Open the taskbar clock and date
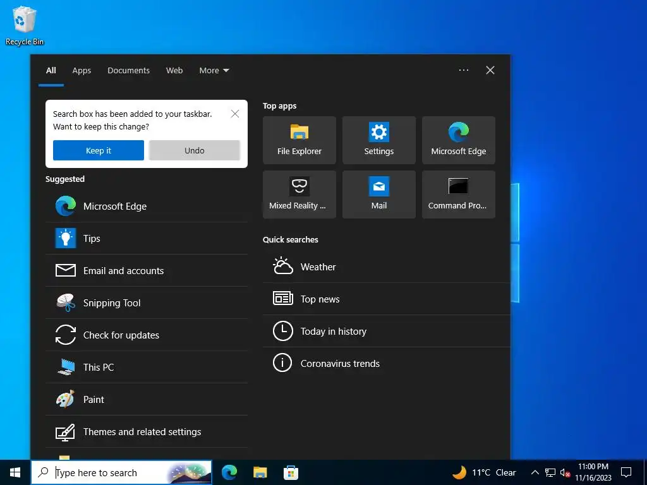Viewport: 647px width, 485px height. click(x=593, y=472)
